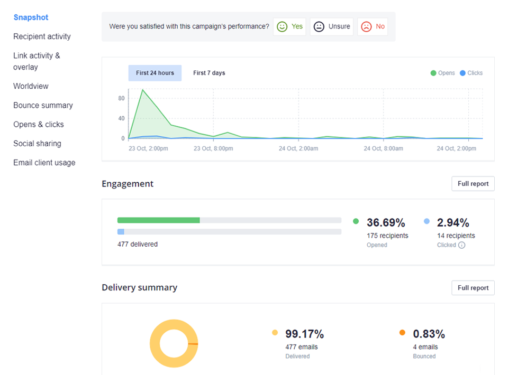Answer Yes to satisfaction question

pyautogui.click(x=289, y=26)
